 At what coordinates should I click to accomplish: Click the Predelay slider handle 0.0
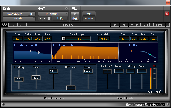point(18,79)
